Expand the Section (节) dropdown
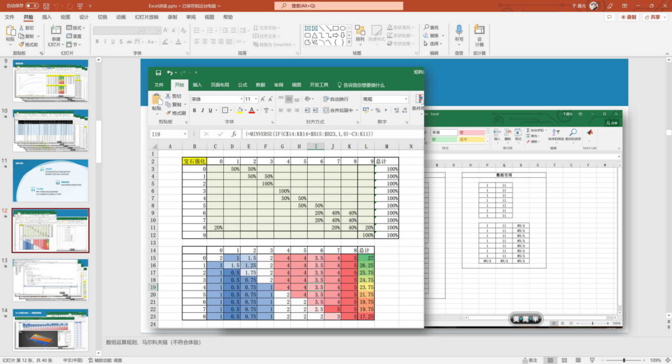This screenshot has height=364, width=672. pos(75,45)
